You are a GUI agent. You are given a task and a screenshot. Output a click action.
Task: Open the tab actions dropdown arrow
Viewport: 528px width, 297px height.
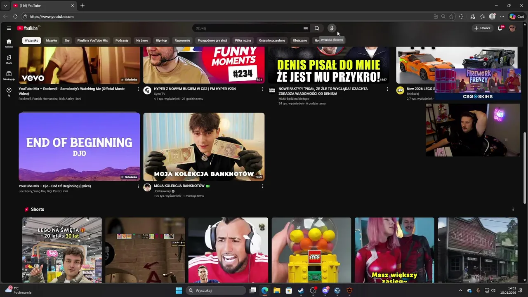coord(5,6)
